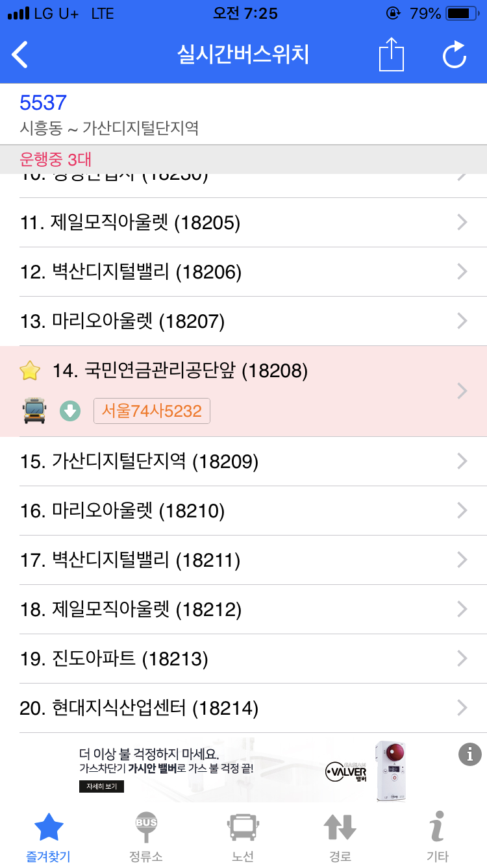Select stop 12 벽산디지털밸리 (18206)
The height and width of the screenshot is (866, 487).
coord(131,272)
